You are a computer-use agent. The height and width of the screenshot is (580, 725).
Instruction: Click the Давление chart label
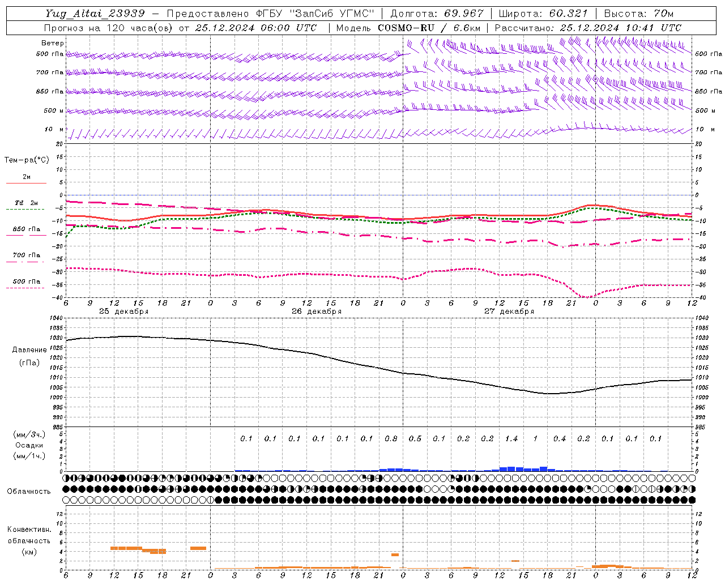29,349
